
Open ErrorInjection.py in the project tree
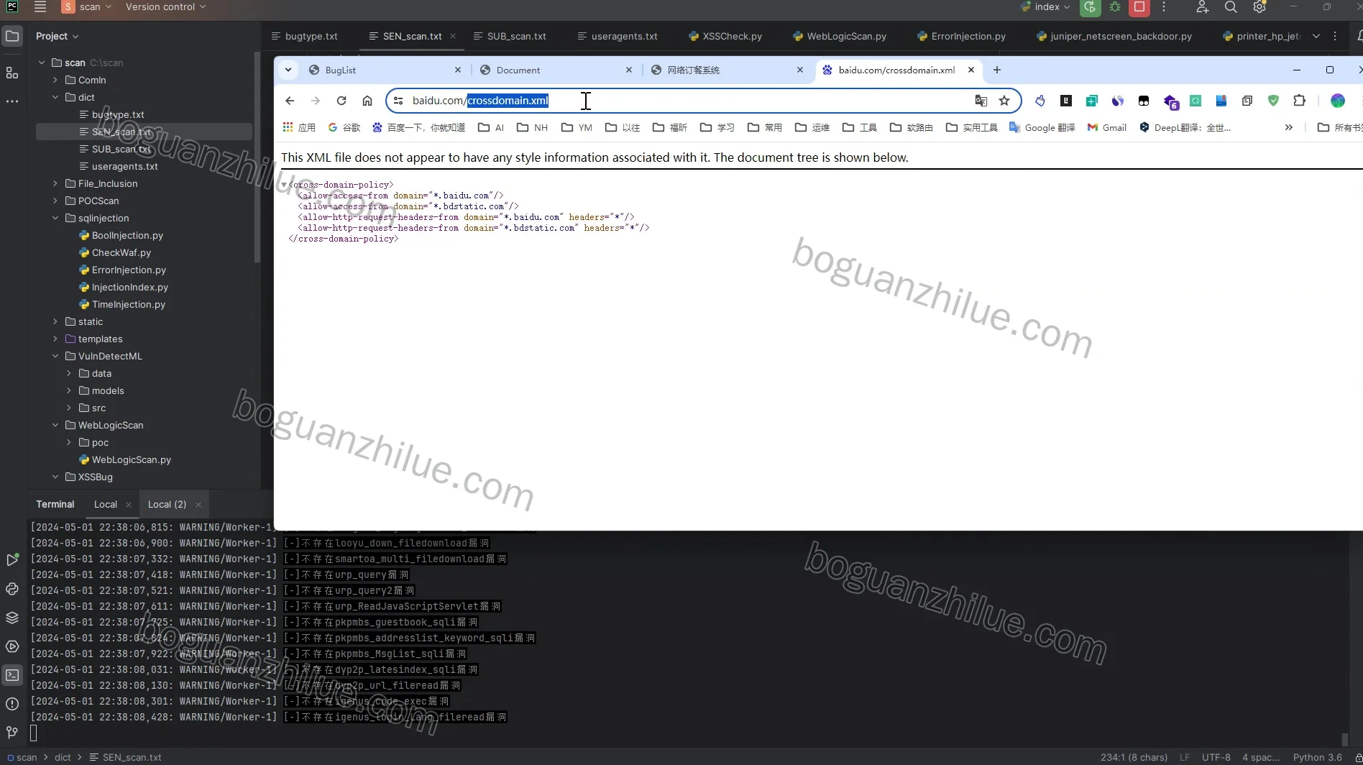[129, 270]
